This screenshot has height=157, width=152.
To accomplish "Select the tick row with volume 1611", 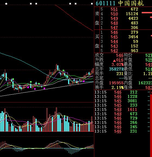I will click(122, 110).
